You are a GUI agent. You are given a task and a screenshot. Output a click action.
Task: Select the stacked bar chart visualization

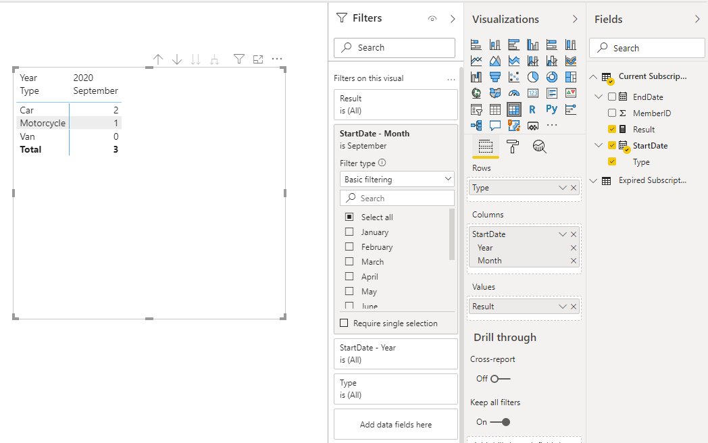(x=476, y=45)
